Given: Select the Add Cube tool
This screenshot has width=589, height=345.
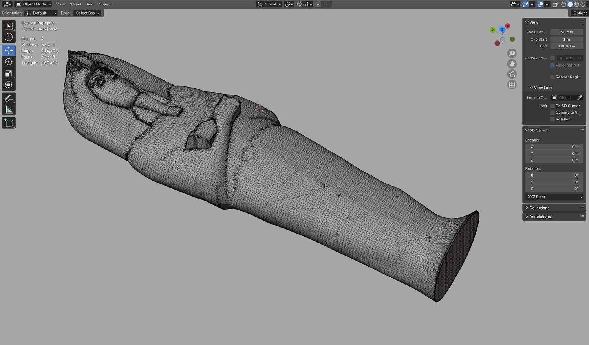Looking at the screenshot, I should (x=9, y=123).
